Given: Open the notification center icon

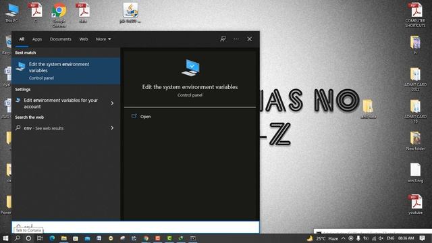Looking at the screenshot, I should 422,238.
